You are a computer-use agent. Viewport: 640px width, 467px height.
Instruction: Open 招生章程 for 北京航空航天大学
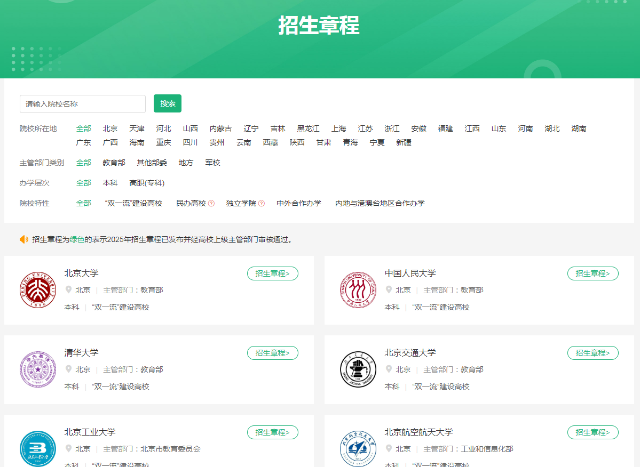coord(592,432)
